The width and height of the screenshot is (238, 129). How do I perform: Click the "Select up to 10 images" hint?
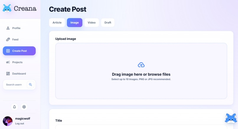click(141, 79)
